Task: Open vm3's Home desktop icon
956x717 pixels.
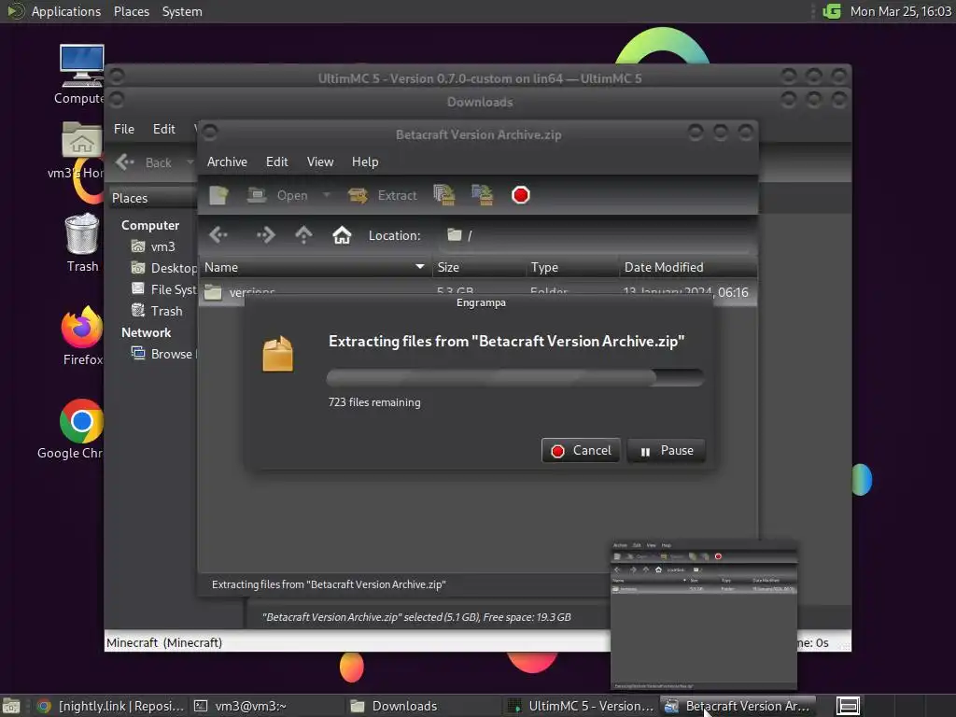Action: [x=78, y=150]
